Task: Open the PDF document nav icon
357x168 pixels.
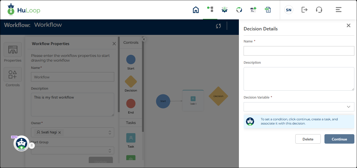Action: pyautogui.click(x=268, y=10)
